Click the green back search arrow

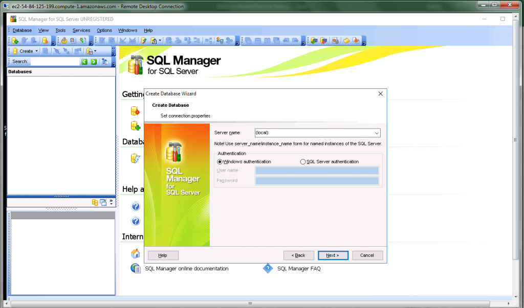pyautogui.click(x=84, y=61)
